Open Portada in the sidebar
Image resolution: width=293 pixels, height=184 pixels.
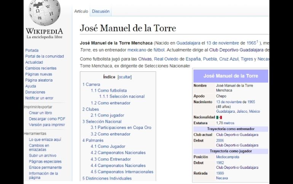pyautogui.click(x=32, y=50)
